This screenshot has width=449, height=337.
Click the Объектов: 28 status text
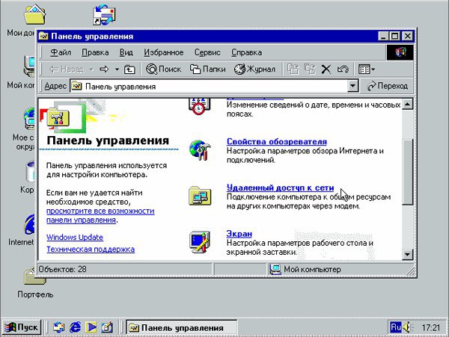click(62, 269)
